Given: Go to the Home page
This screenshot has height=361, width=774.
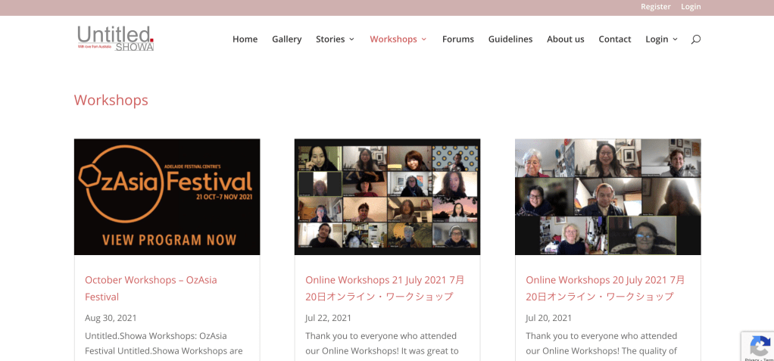Looking at the screenshot, I should 245,39.
